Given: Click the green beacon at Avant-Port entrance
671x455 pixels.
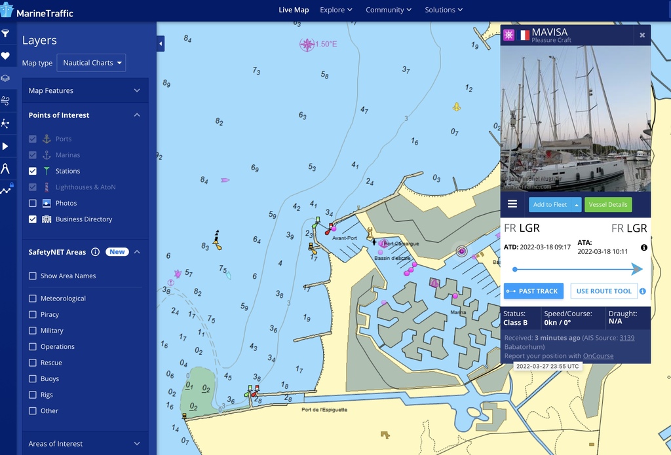Looking at the screenshot, I should [x=316, y=223].
